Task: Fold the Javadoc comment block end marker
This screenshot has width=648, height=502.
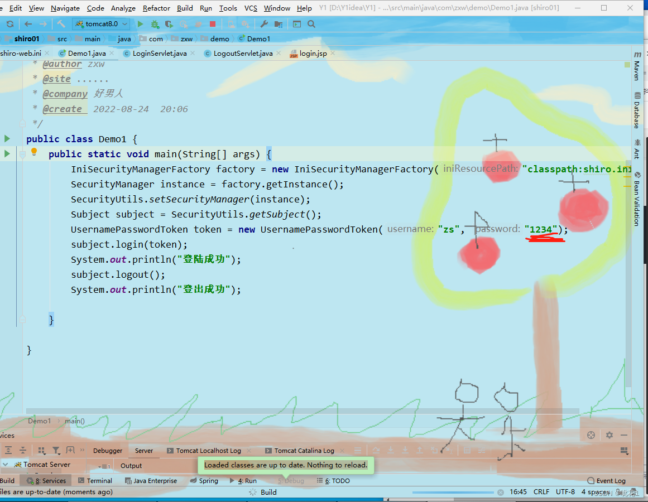Action: click(23, 123)
